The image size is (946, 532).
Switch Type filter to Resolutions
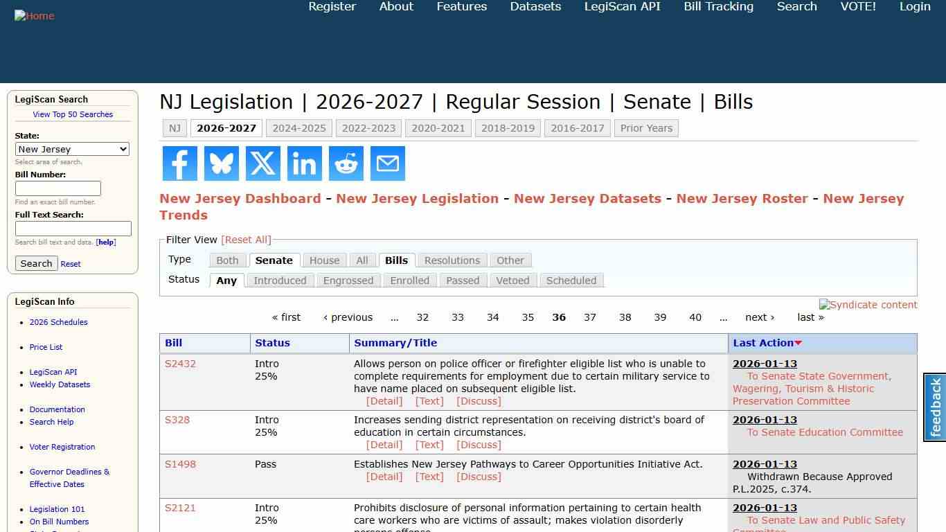pos(452,260)
